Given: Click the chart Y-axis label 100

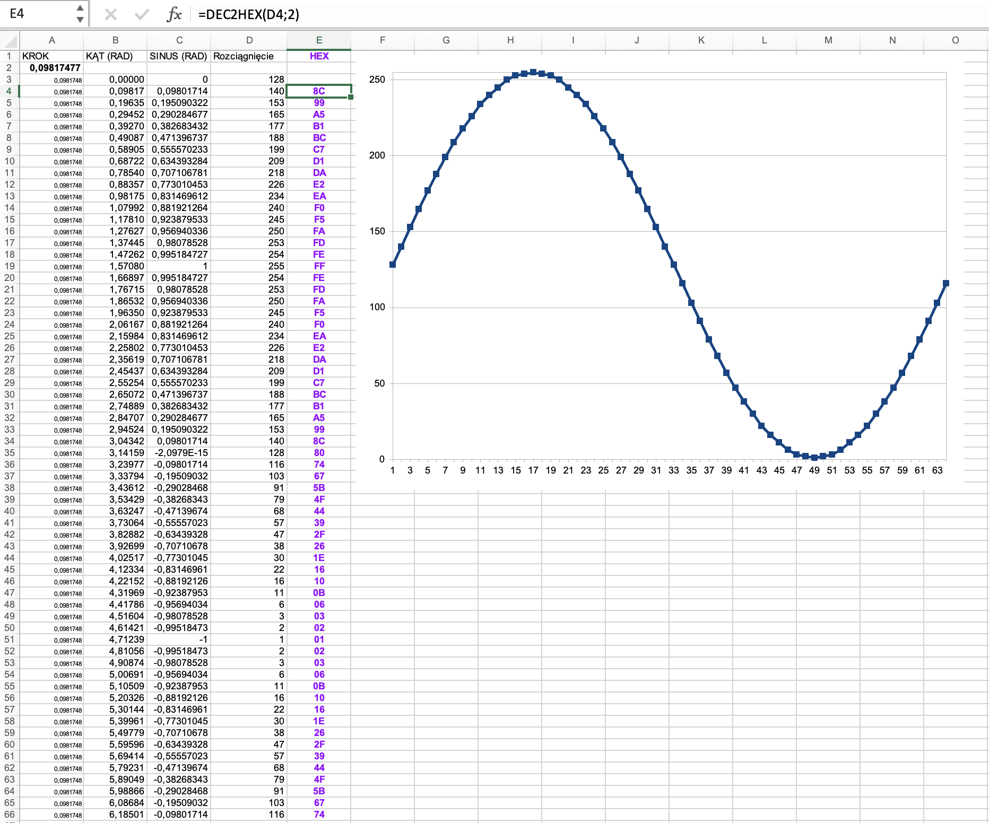Looking at the screenshot, I should [x=377, y=307].
